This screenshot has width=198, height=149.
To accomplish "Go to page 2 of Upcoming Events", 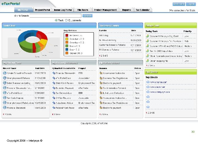I will [102, 56].
